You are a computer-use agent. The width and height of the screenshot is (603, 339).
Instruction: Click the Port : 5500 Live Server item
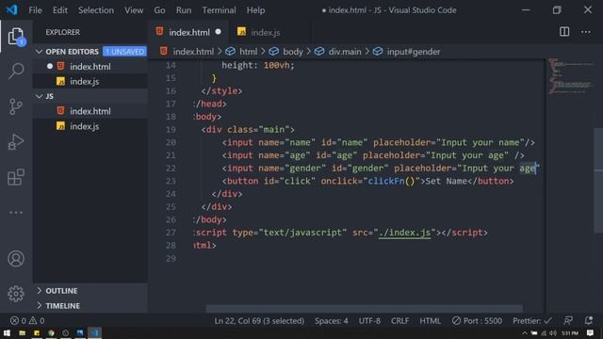(477, 320)
